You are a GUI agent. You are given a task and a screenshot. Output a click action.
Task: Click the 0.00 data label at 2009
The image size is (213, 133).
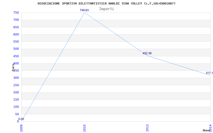pos(21,119)
